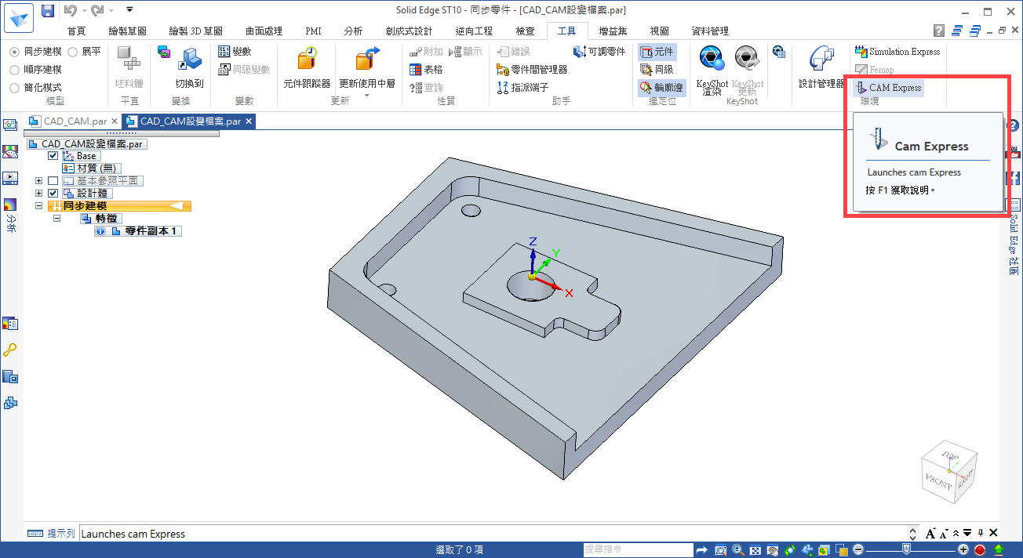Open the Customize Quick Access Toolbar dropdown

pyautogui.click(x=129, y=11)
